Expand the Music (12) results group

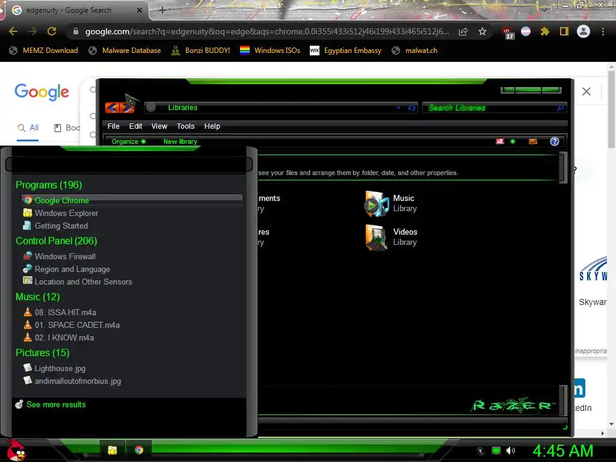[x=38, y=297]
